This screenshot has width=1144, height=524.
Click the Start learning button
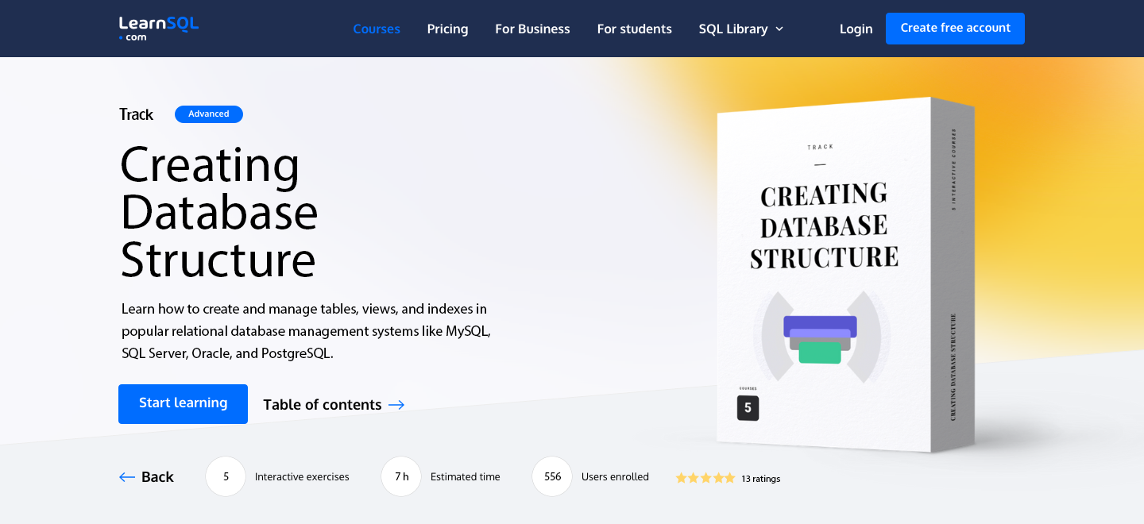point(183,404)
